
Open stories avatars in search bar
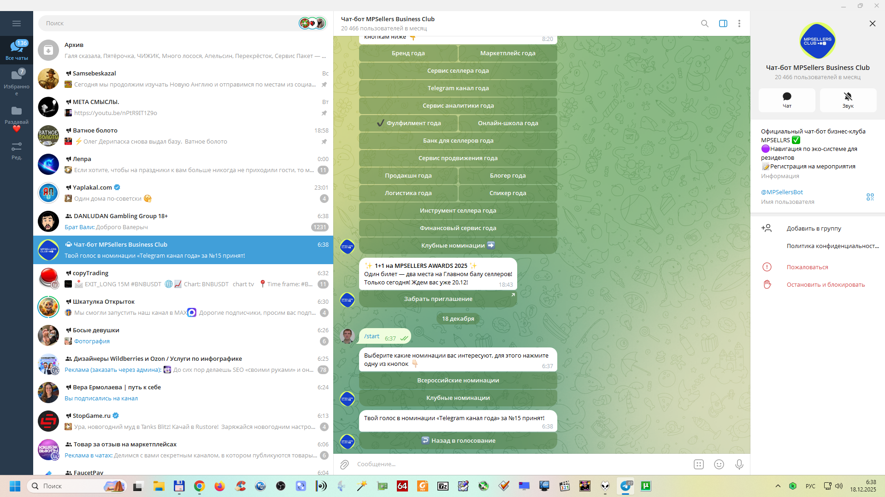pos(312,23)
